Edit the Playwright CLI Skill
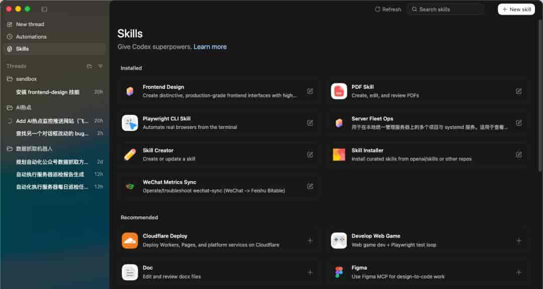The image size is (543, 289). (x=310, y=123)
